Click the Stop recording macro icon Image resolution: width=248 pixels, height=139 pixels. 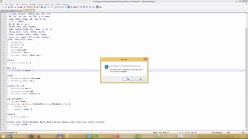84,7
